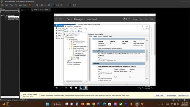The height and width of the screenshot is (107, 190).
Task: Click Install Tools button
Action: [159, 95]
